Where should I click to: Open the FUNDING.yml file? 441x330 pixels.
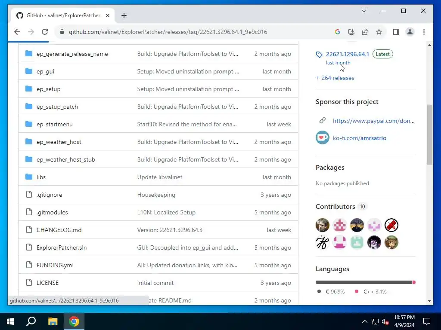[x=55, y=265]
